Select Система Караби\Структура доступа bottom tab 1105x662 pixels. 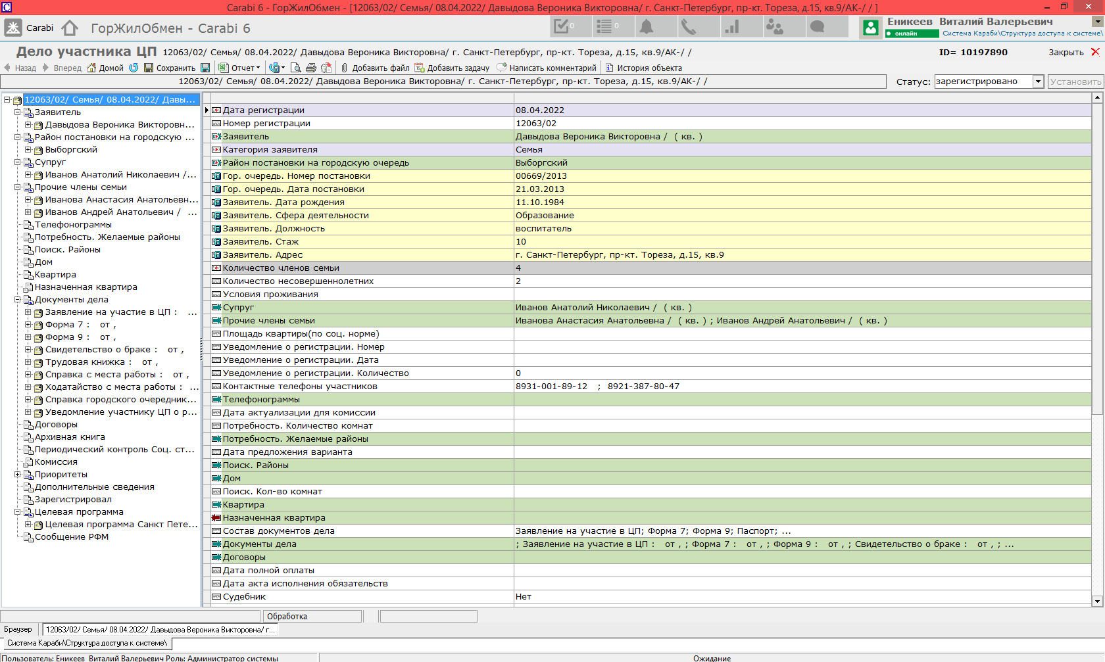coord(87,644)
